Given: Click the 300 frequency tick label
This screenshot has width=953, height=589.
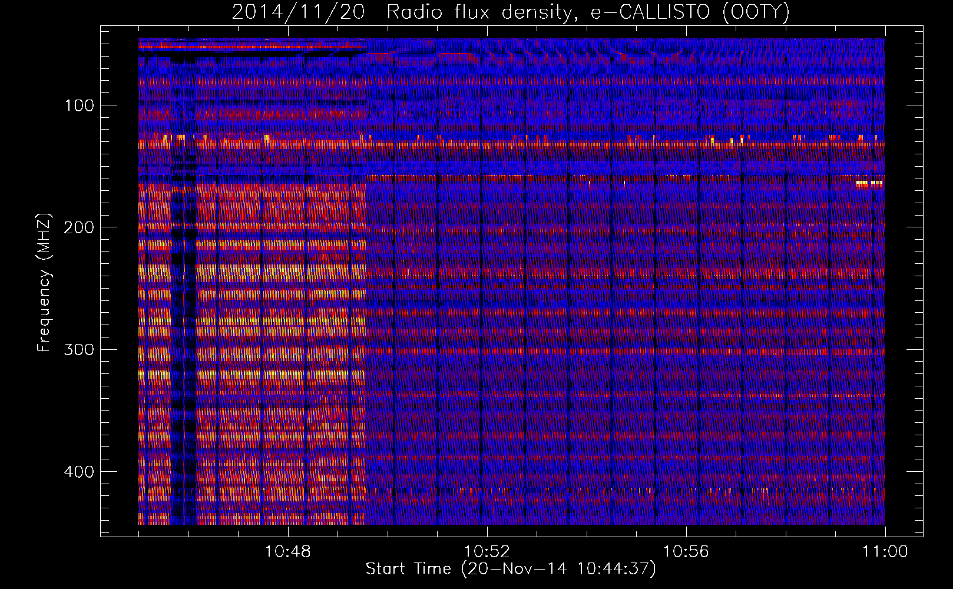Looking at the screenshot, I should click(80, 350).
